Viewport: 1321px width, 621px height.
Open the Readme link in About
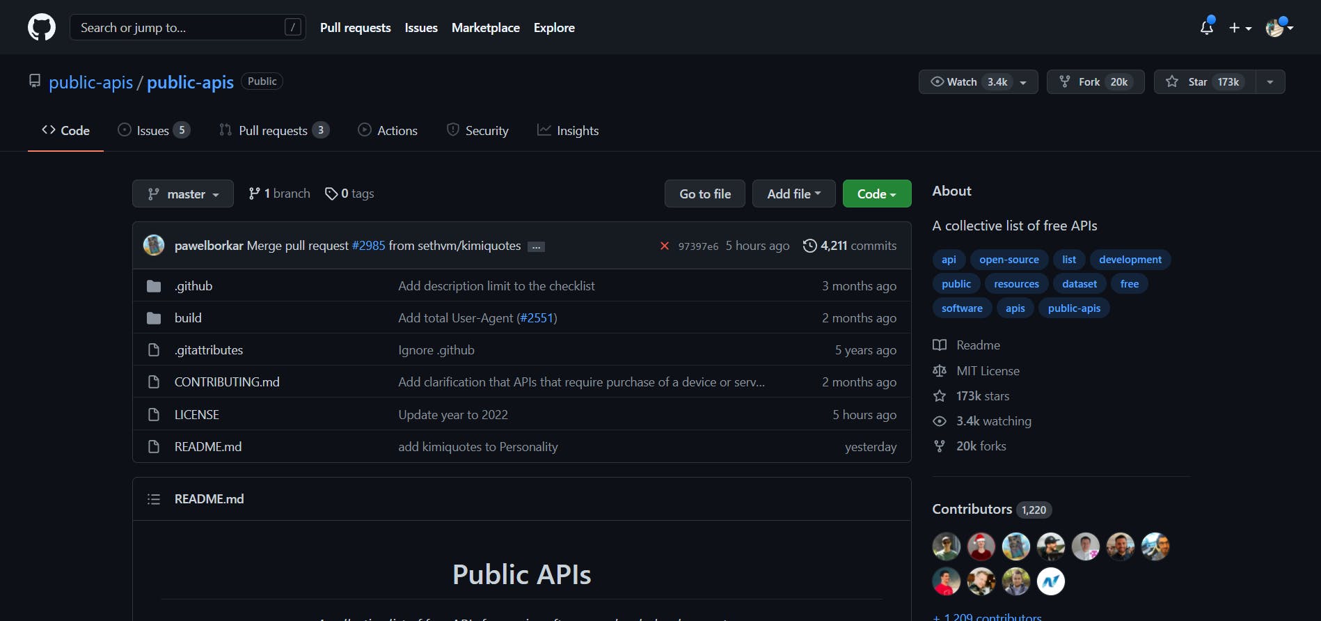(966, 345)
